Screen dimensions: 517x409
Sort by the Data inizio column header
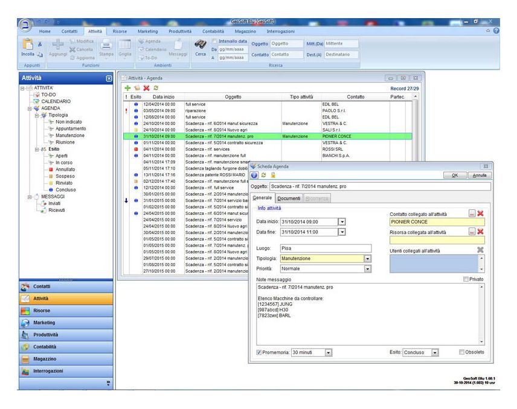(164, 97)
